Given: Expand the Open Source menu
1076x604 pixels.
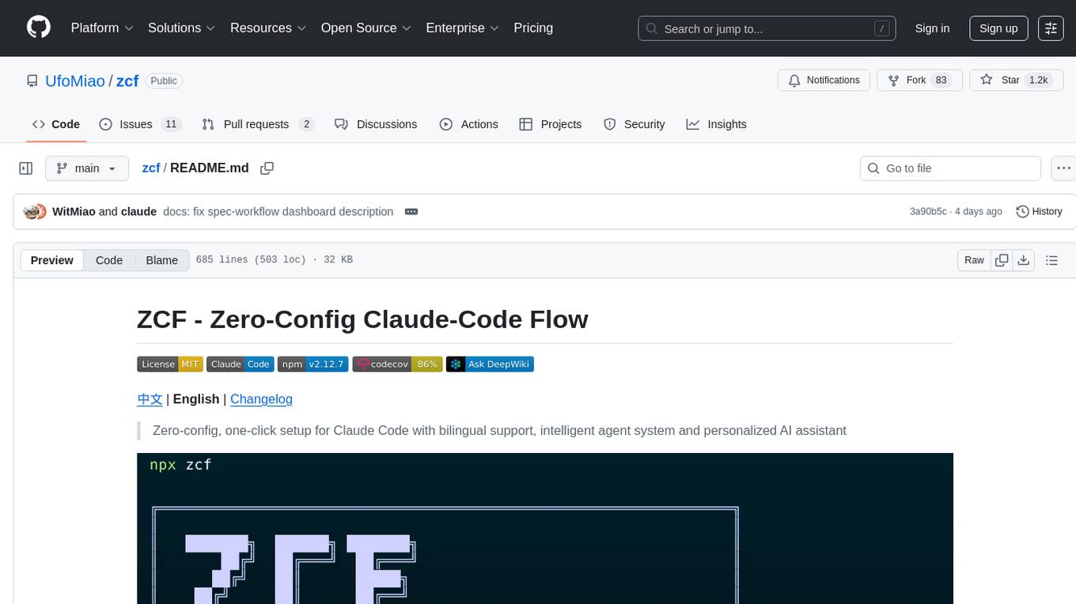Looking at the screenshot, I should pyautogui.click(x=366, y=28).
